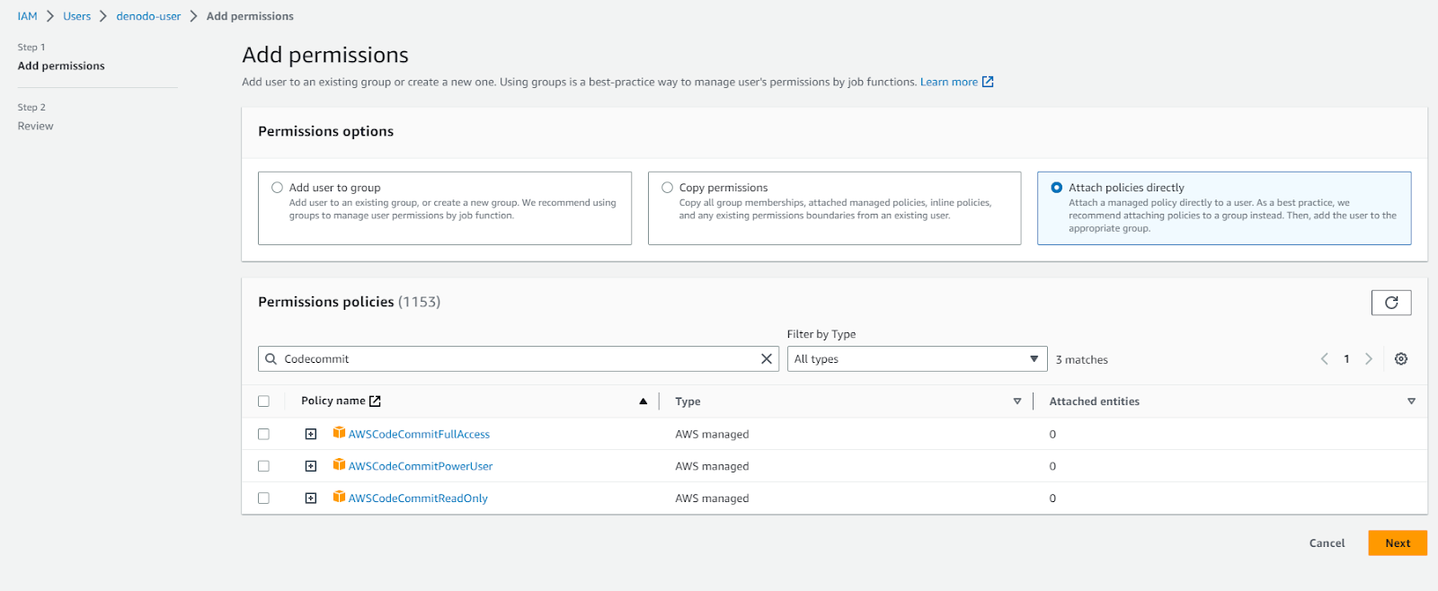Click the Permissions options heading
Image resolution: width=1438 pixels, height=591 pixels.
click(325, 131)
